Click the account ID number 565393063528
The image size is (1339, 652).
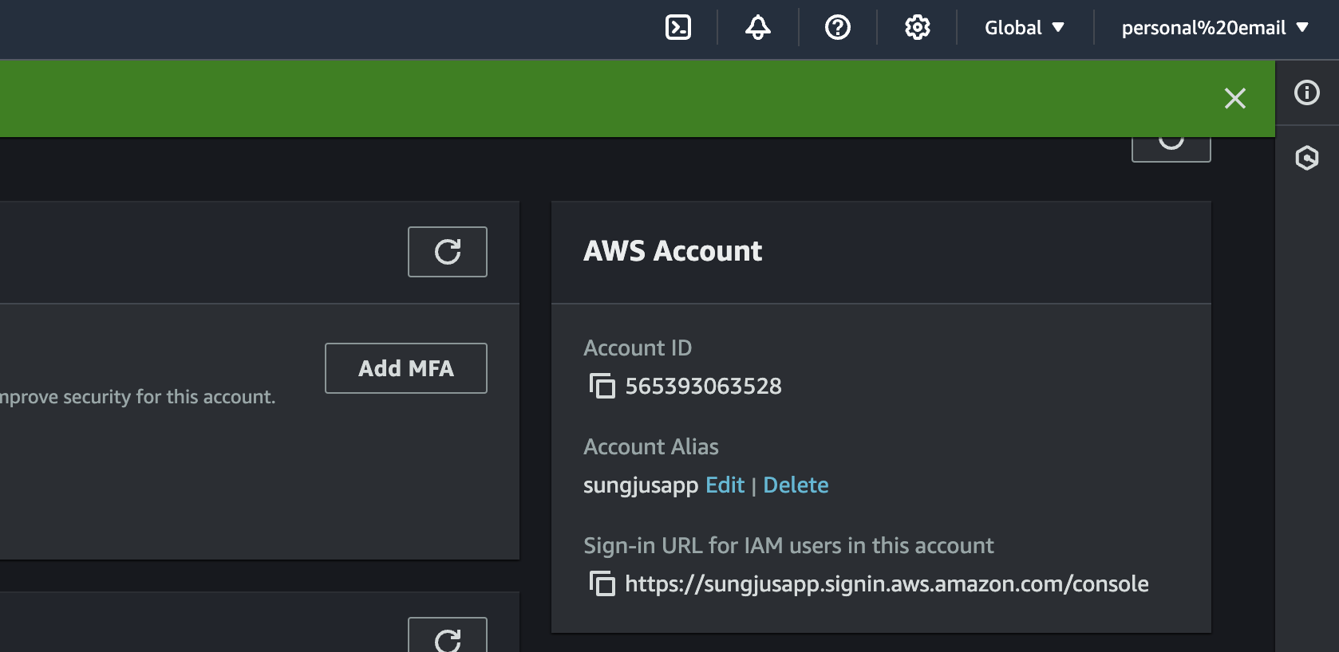(703, 387)
